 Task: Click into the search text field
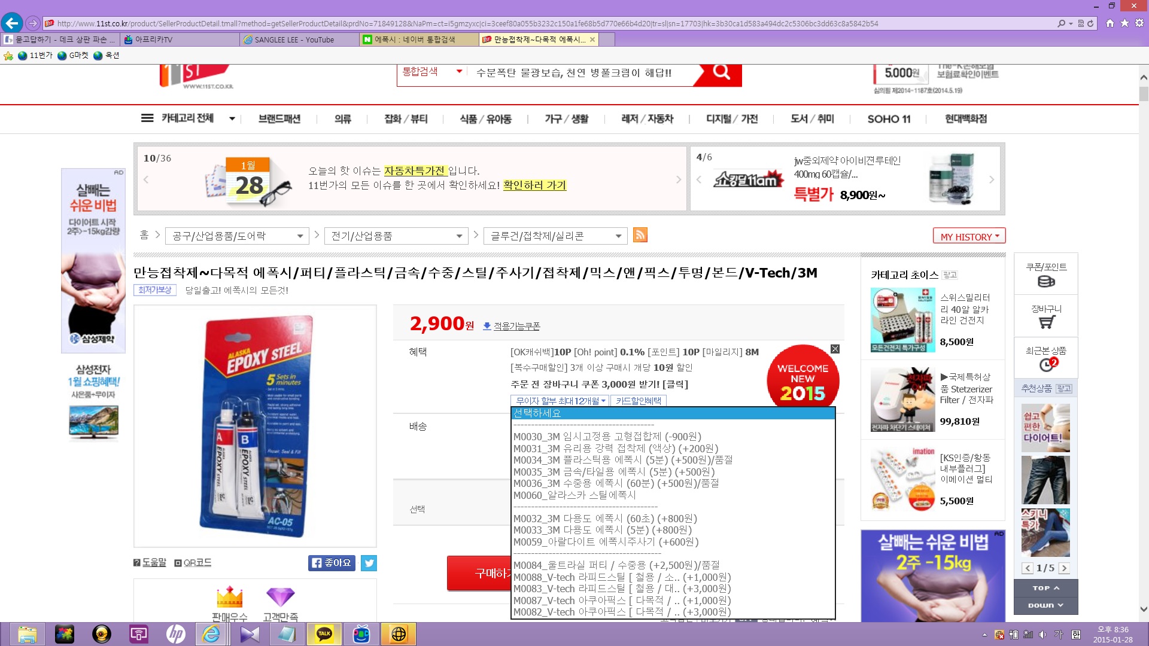[580, 72]
